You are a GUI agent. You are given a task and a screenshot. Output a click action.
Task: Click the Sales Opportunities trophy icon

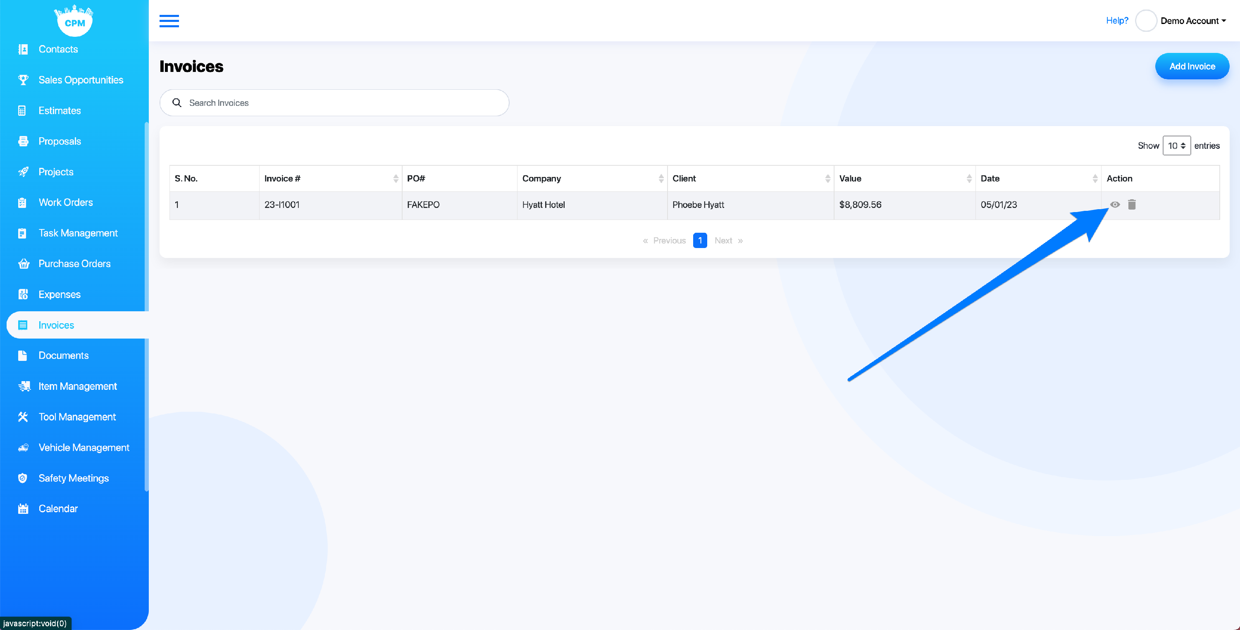coord(23,80)
